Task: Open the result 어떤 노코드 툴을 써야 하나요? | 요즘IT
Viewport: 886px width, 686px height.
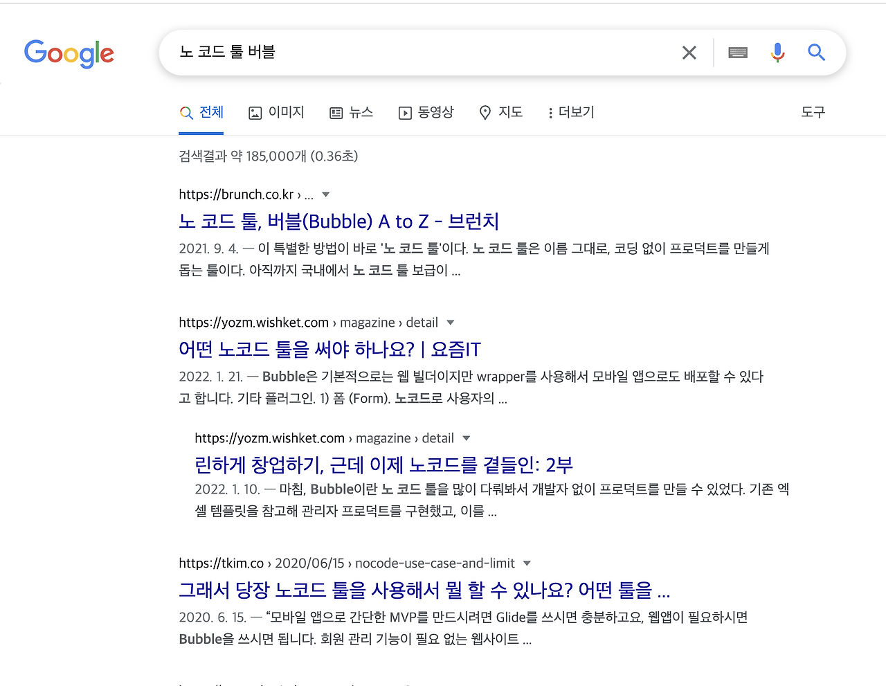Action: tap(330, 350)
